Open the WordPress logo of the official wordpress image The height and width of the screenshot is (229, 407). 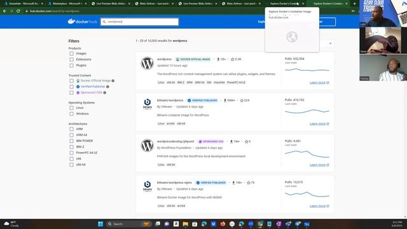147,64
